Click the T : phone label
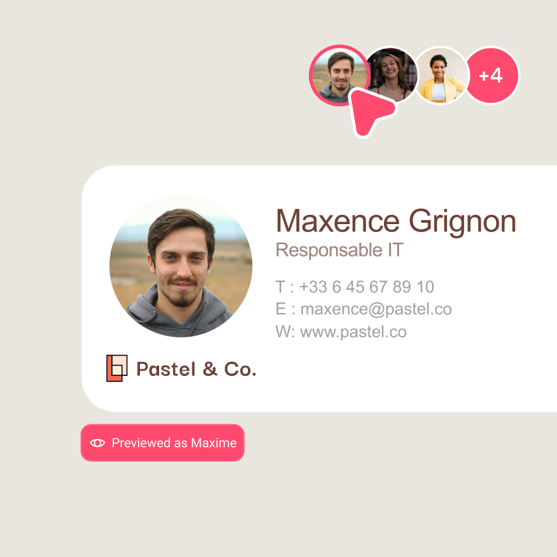557x557 pixels. coord(285,286)
